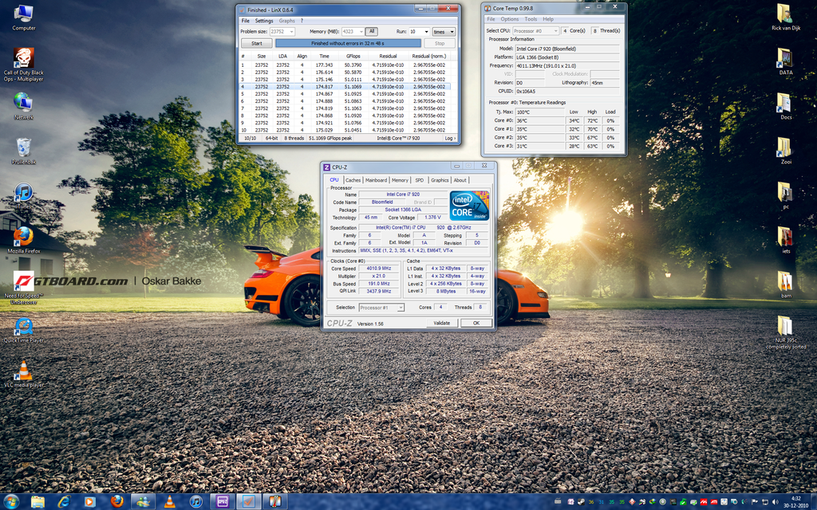817x510 pixels.
Task: Open the Processor selection dropdown in CPU-Z
Action: tap(381, 307)
